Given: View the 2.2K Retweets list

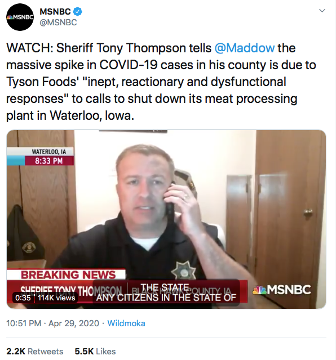Looking at the screenshot, I should tap(35, 351).
